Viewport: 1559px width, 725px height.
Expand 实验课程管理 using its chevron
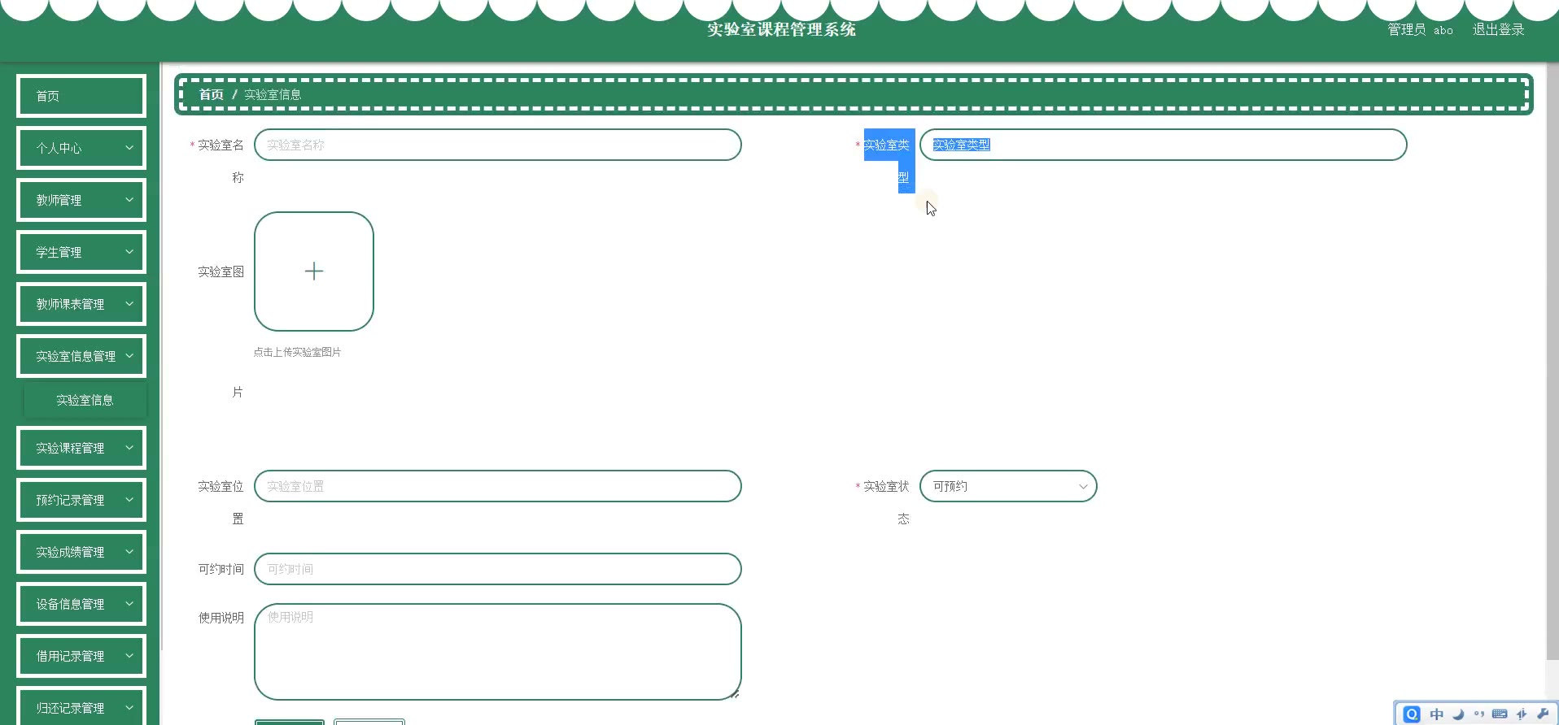(129, 448)
